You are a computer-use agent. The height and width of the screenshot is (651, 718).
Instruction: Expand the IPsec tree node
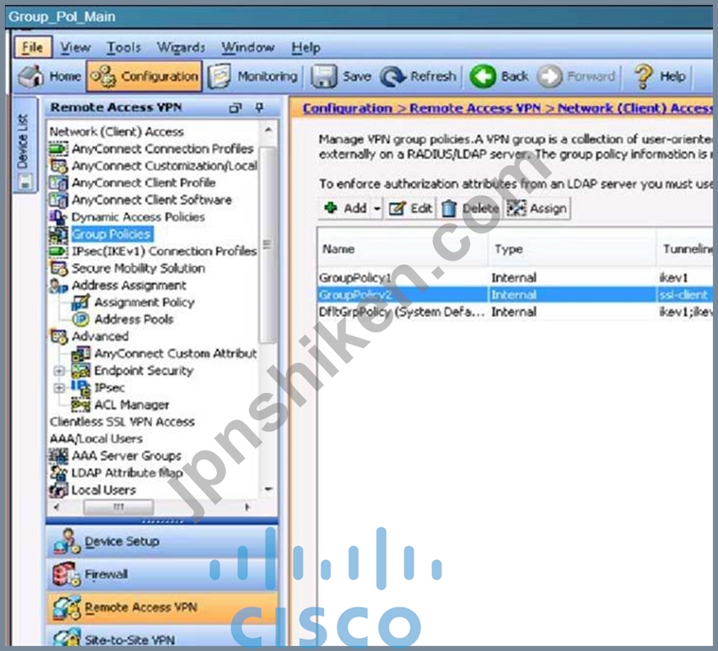[x=59, y=388]
